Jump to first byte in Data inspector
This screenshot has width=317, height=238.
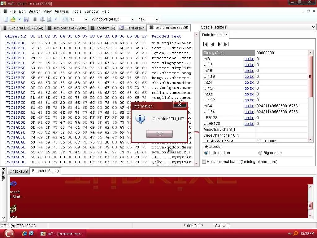(206, 44)
